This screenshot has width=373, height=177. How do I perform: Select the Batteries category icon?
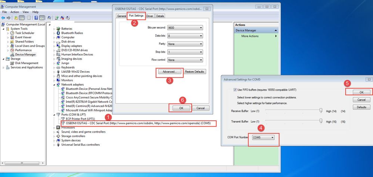58,29
